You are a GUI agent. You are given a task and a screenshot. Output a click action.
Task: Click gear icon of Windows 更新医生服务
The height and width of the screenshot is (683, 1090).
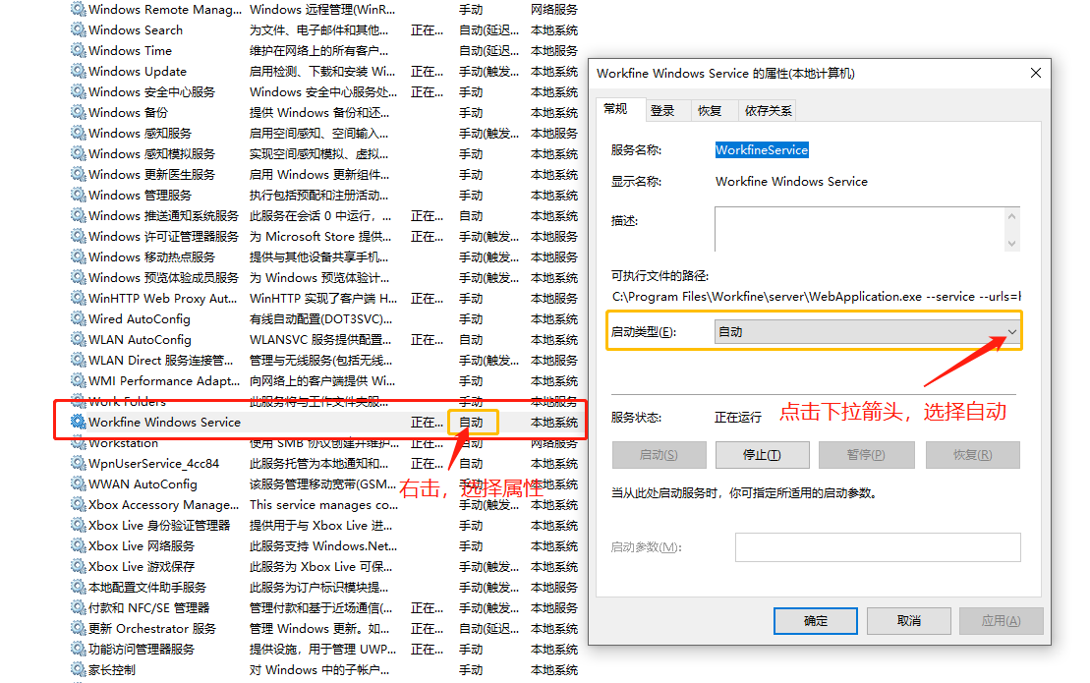(78, 174)
